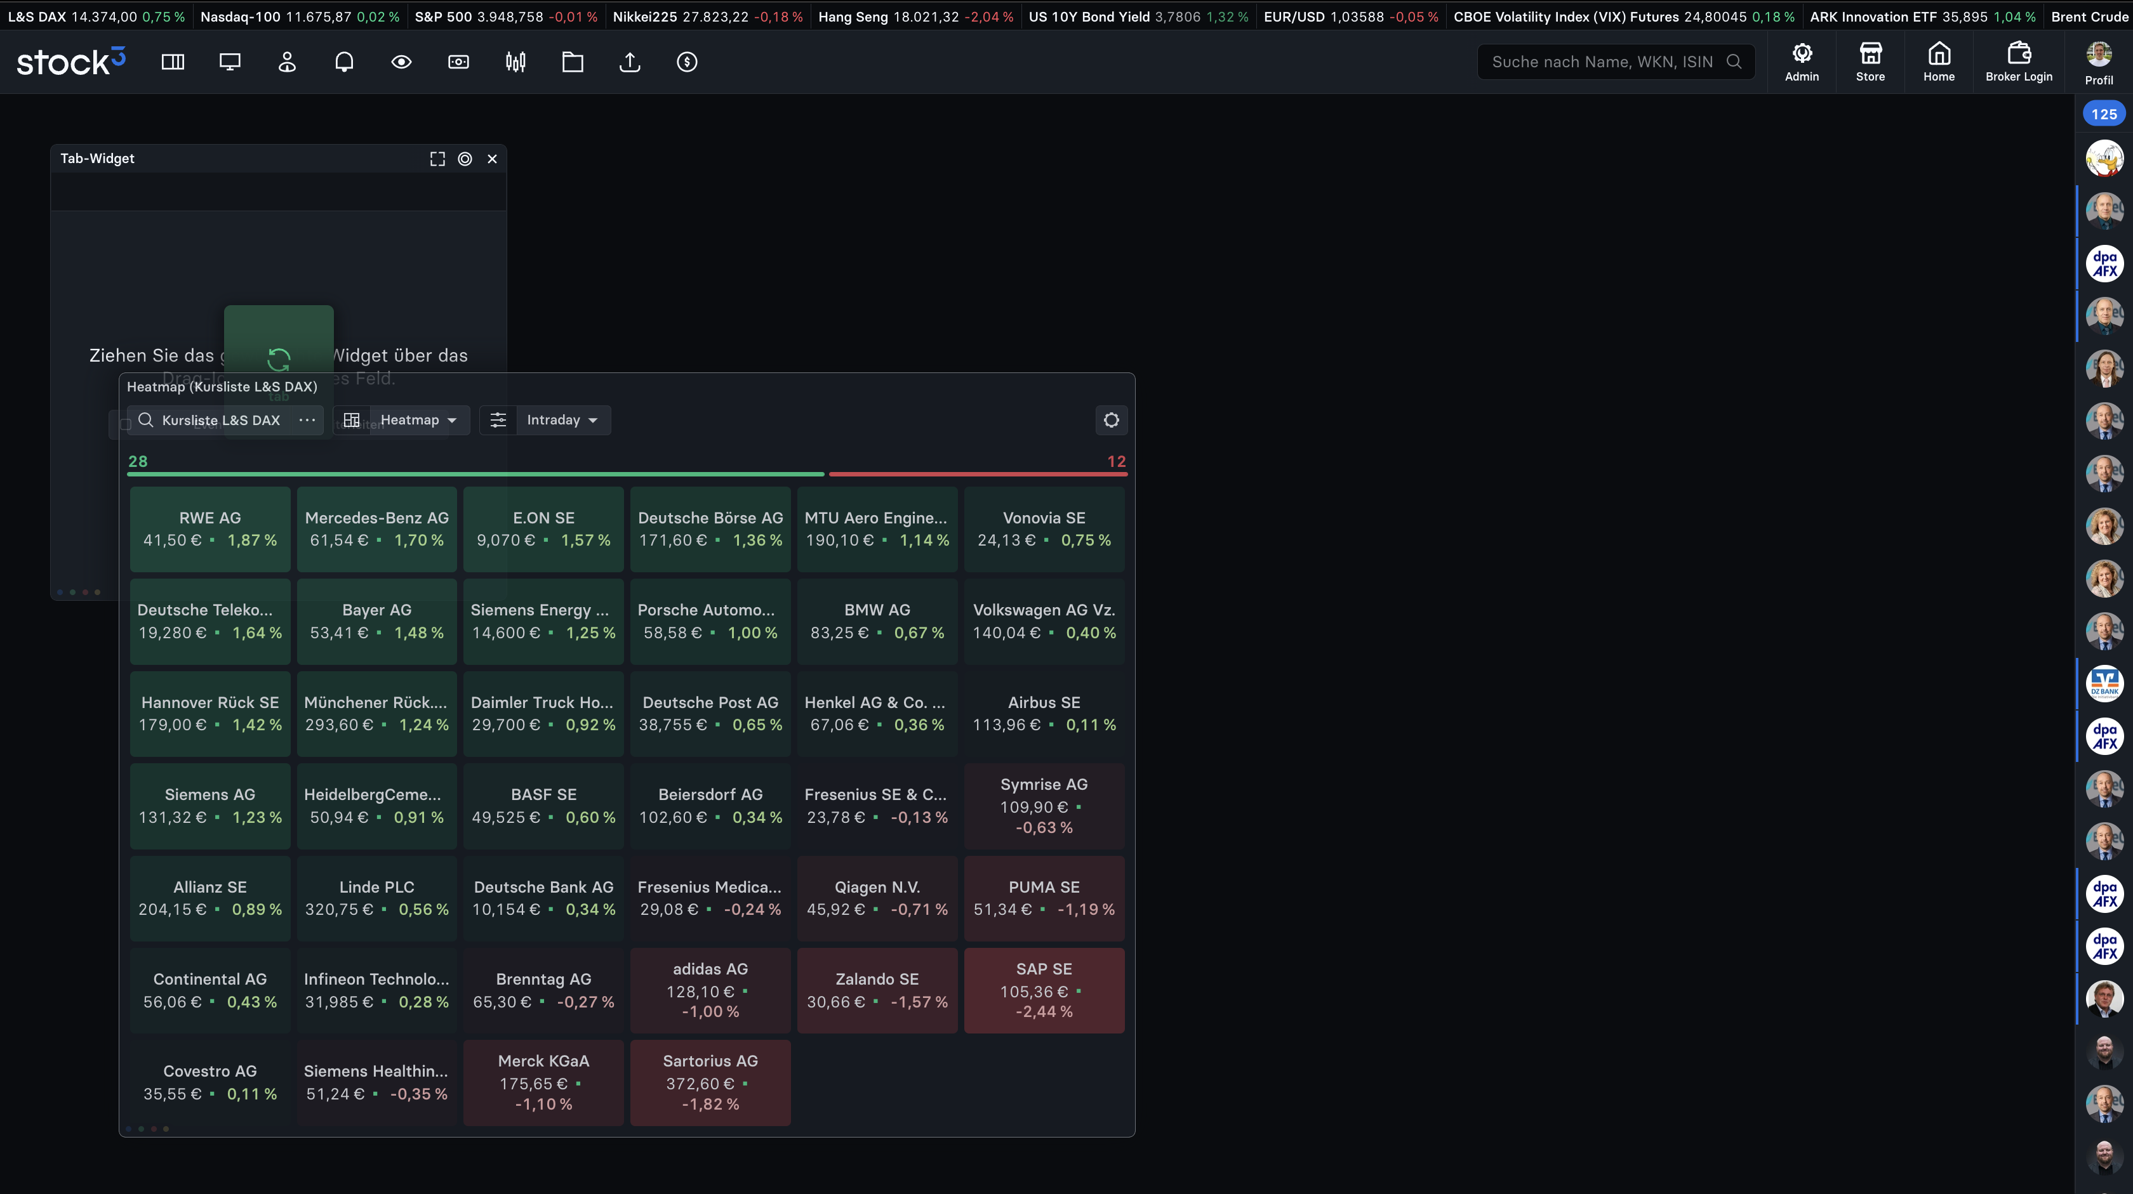Open the Intraday timeframe dropdown
This screenshot has height=1194, width=2133.
click(x=563, y=421)
